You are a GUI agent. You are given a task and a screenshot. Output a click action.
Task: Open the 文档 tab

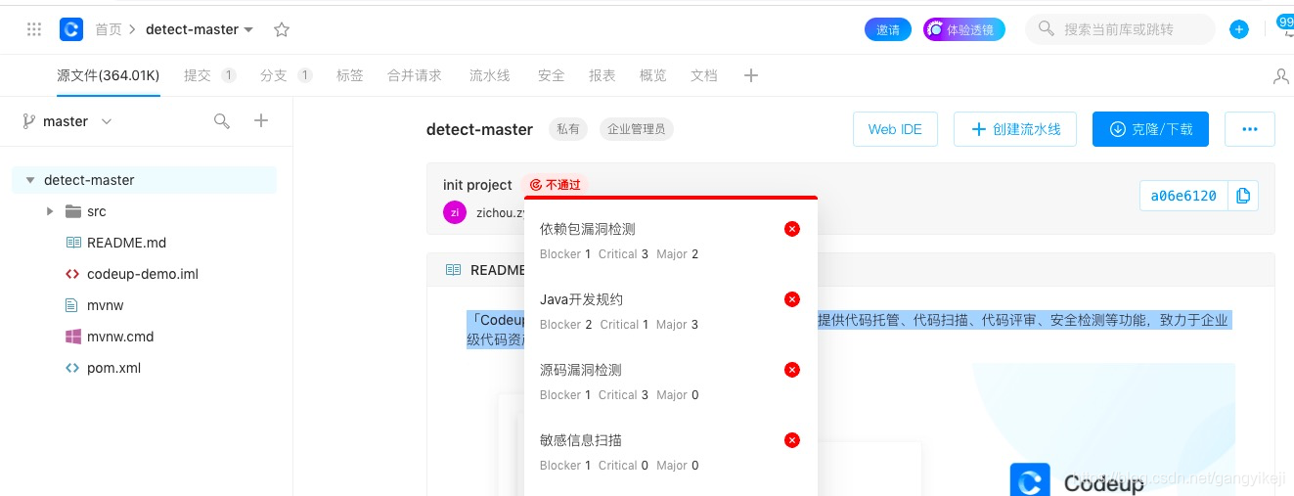(704, 75)
